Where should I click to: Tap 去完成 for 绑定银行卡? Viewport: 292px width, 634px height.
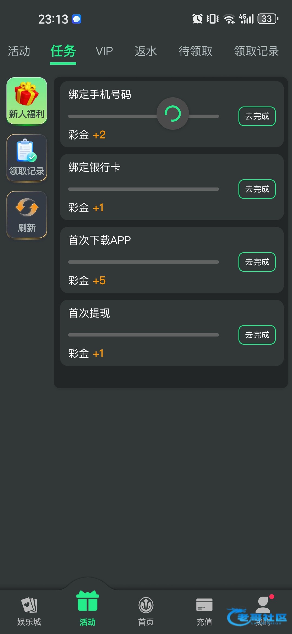[x=257, y=189]
